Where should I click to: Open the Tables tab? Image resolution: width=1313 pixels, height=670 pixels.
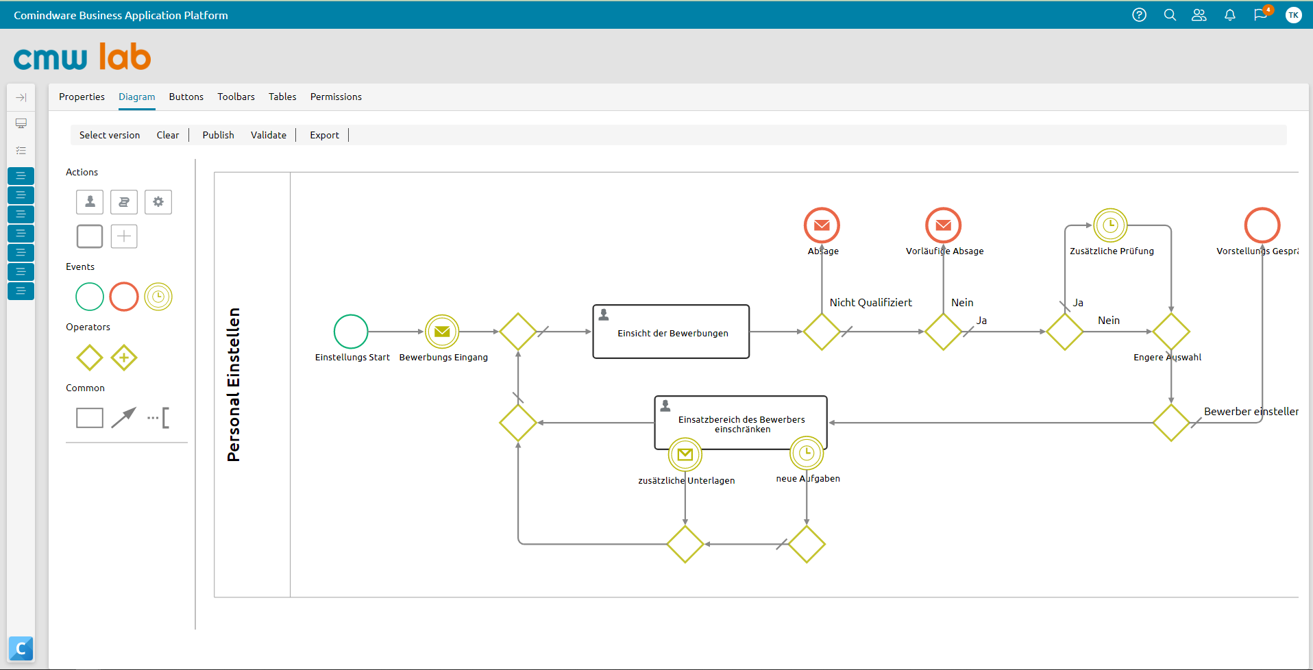click(x=282, y=97)
